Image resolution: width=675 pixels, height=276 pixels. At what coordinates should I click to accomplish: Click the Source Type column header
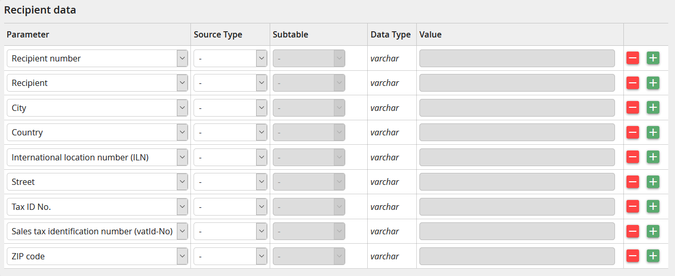click(218, 34)
